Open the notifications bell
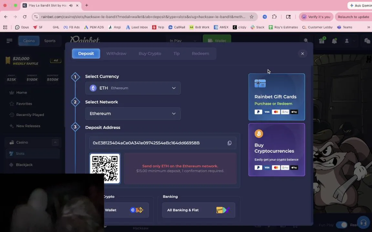The height and width of the screenshot is (232, 372). pos(334,41)
